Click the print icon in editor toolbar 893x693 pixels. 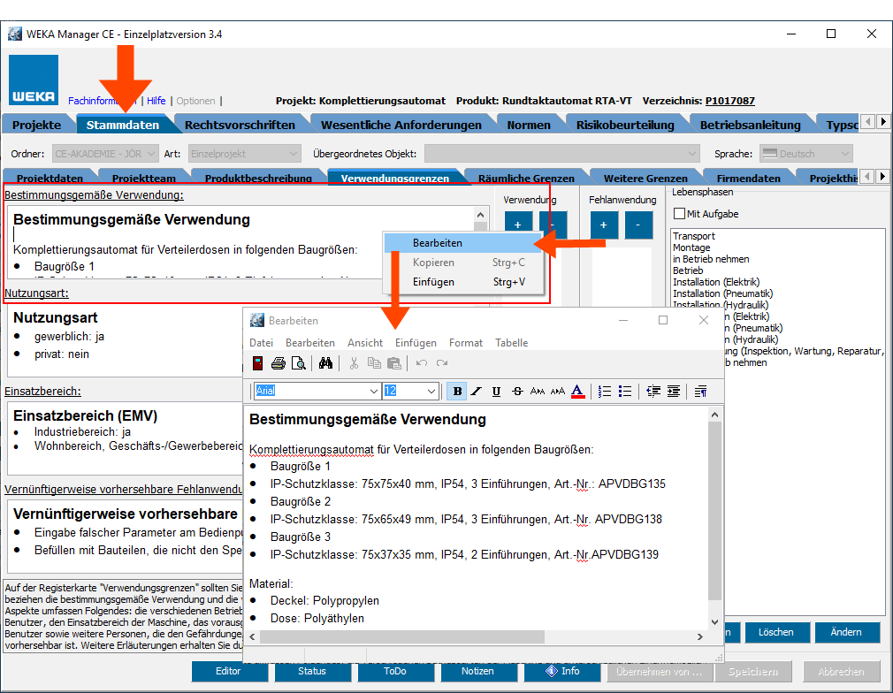pos(279,363)
